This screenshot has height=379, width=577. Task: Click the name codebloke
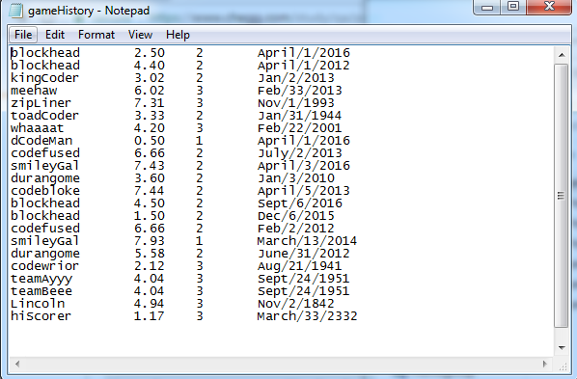coord(45,191)
